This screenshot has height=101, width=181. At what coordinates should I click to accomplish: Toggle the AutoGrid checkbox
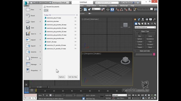coord(139,34)
